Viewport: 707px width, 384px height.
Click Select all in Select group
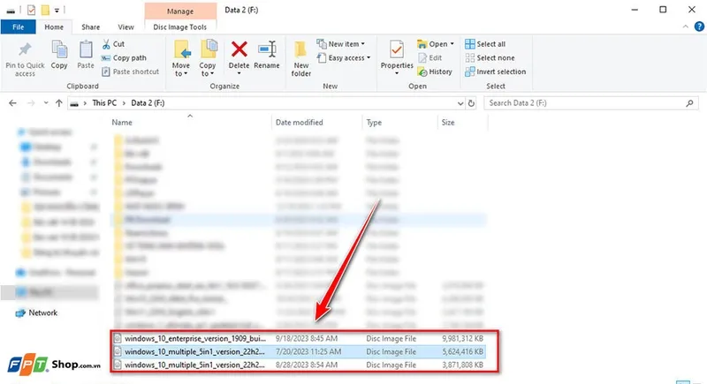[490, 43]
